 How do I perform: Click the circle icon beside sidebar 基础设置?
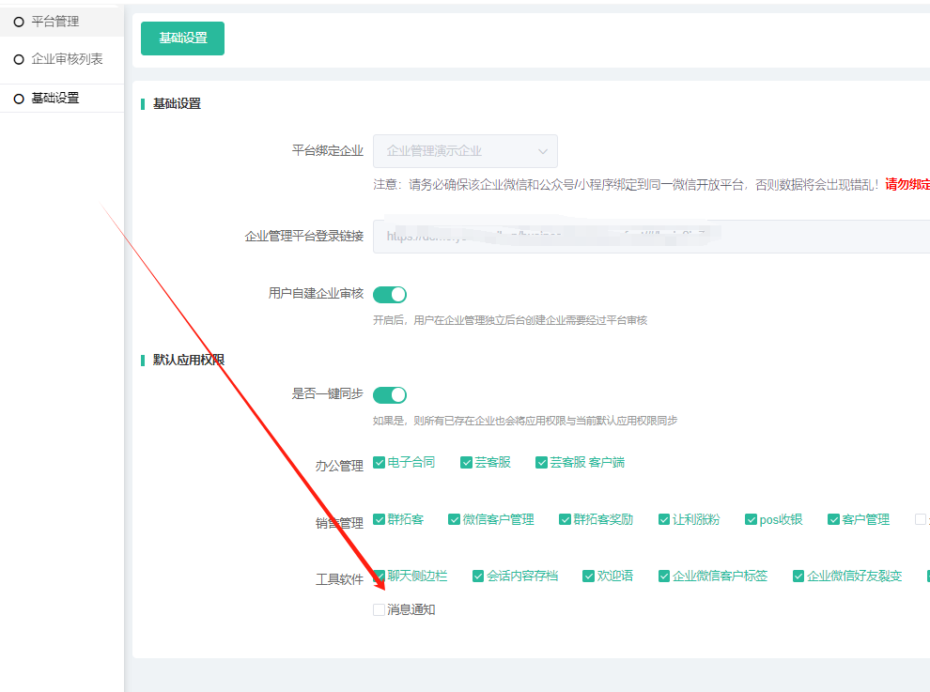coord(19,99)
